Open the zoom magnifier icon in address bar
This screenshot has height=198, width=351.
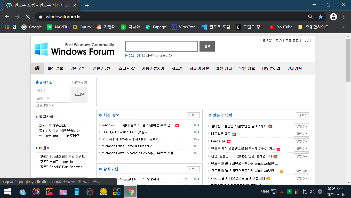pos(310,17)
